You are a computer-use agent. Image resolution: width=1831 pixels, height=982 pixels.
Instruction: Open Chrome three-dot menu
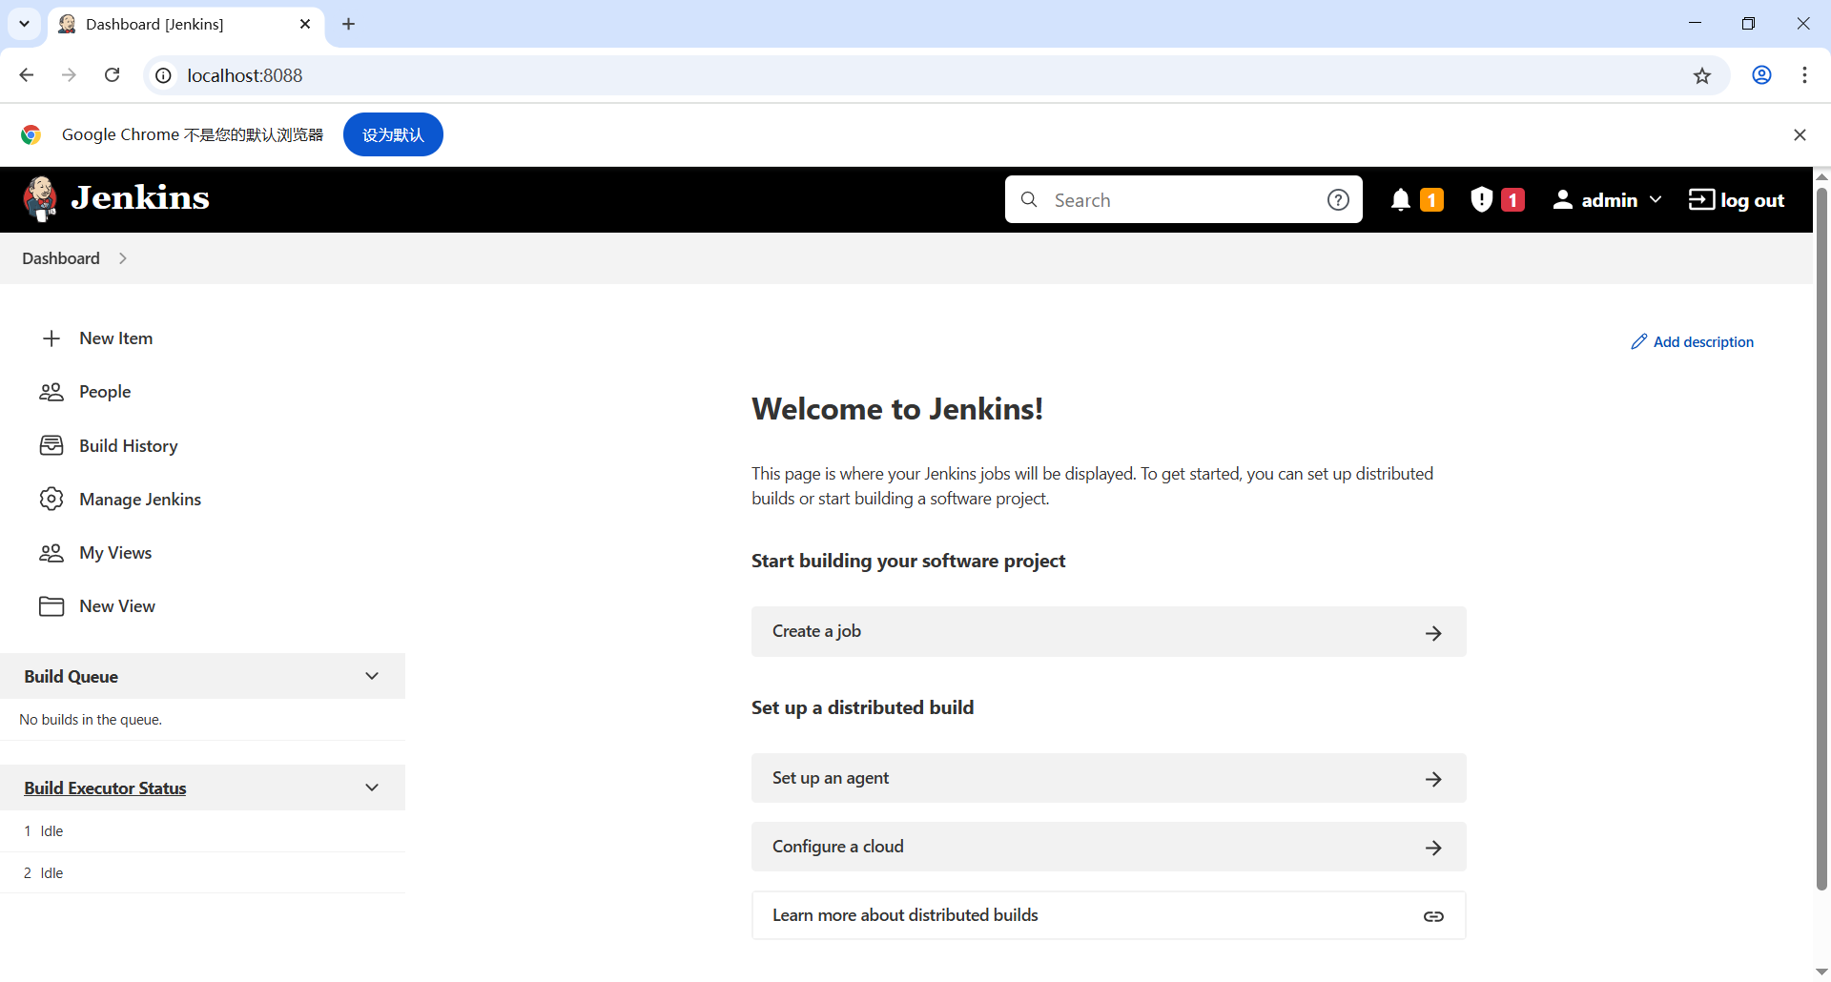[1804, 75]
